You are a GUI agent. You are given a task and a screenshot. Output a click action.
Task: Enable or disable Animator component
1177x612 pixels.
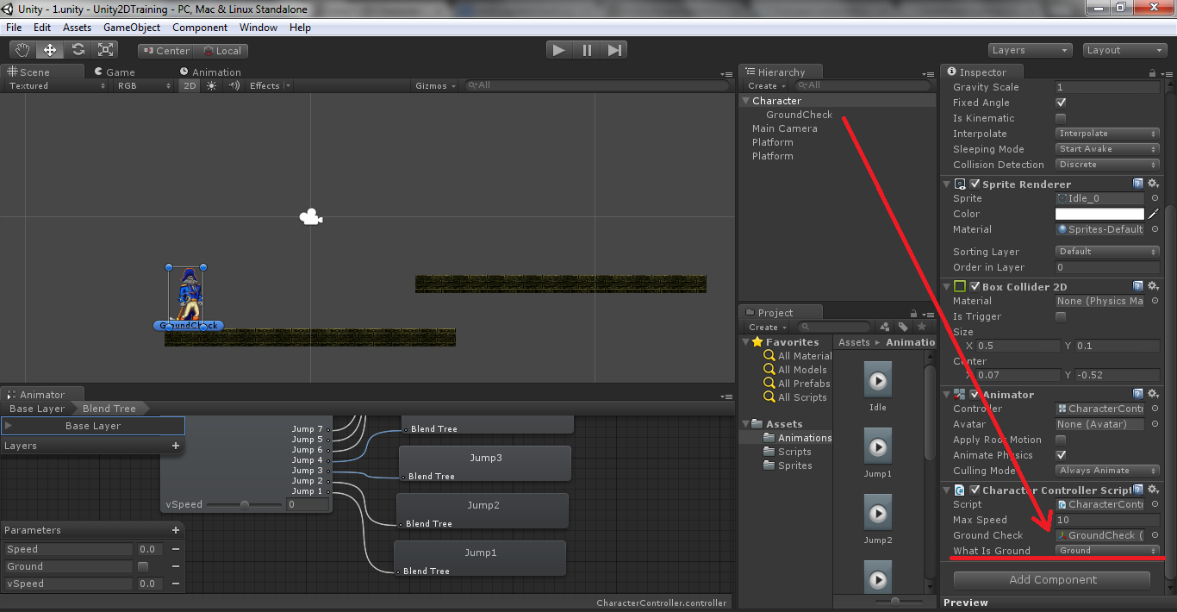tap(975, 394)
